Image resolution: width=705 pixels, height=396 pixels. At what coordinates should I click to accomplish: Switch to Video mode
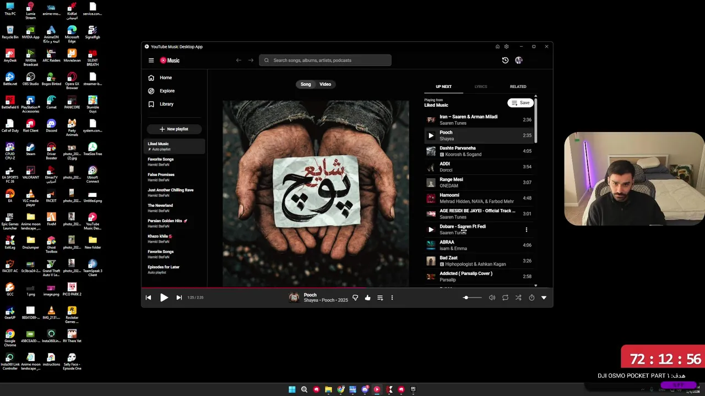[x=325, y=84]
